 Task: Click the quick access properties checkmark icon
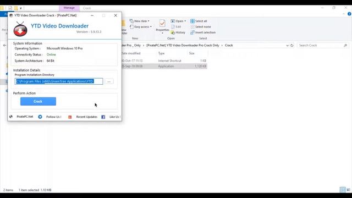(x=10, y=8)
